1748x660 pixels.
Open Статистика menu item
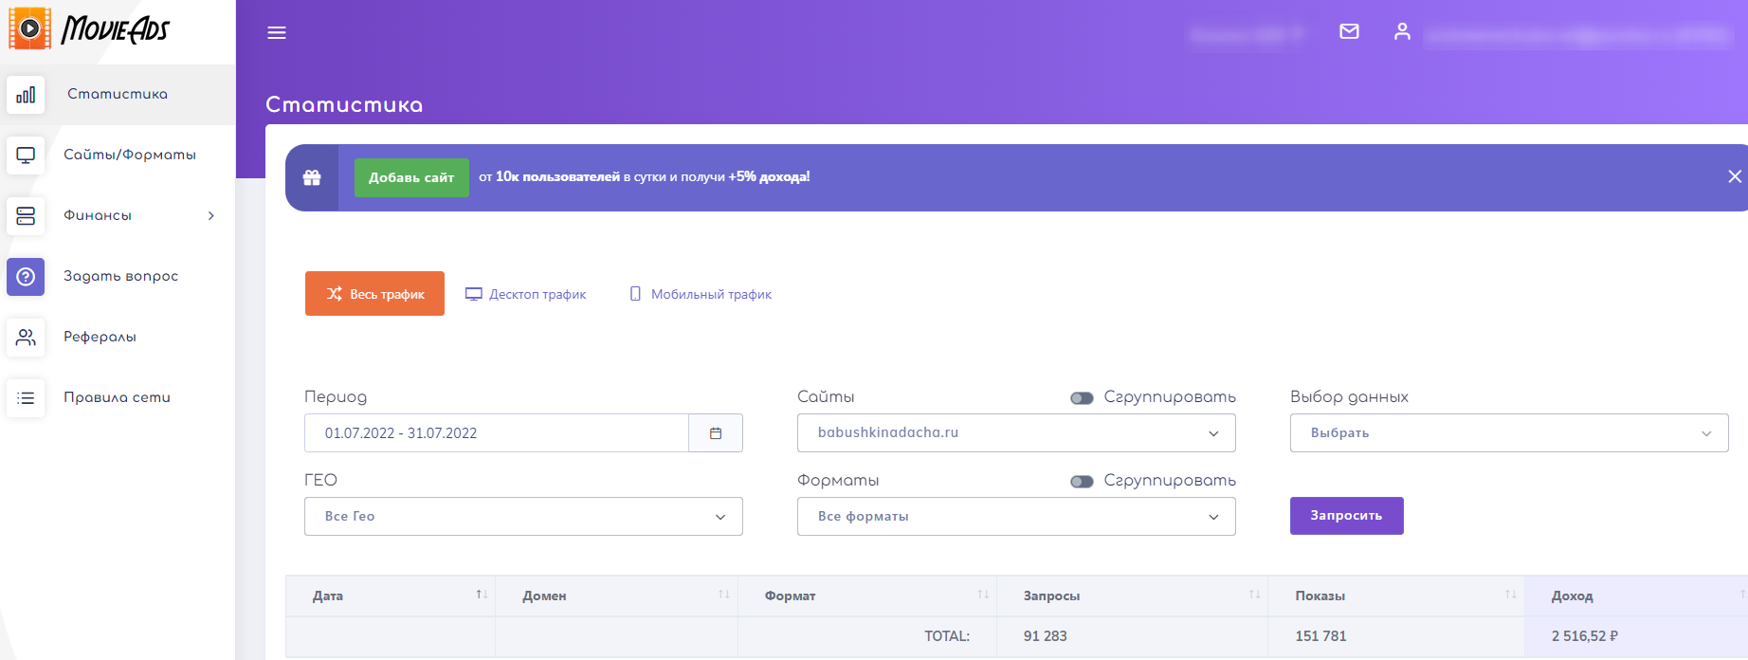click(x=118, y=95)
